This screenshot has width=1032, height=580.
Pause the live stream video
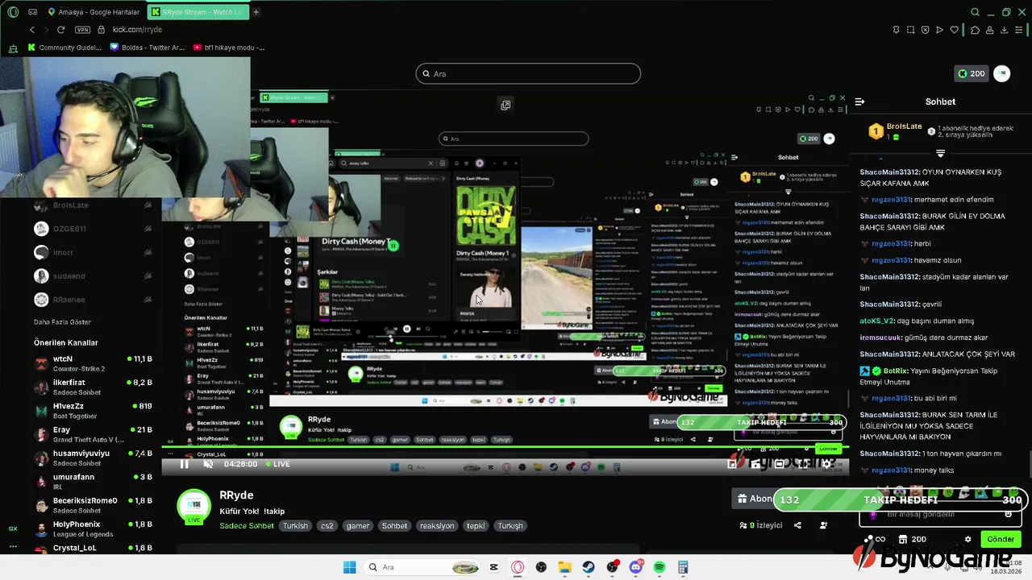click(184, 464)
